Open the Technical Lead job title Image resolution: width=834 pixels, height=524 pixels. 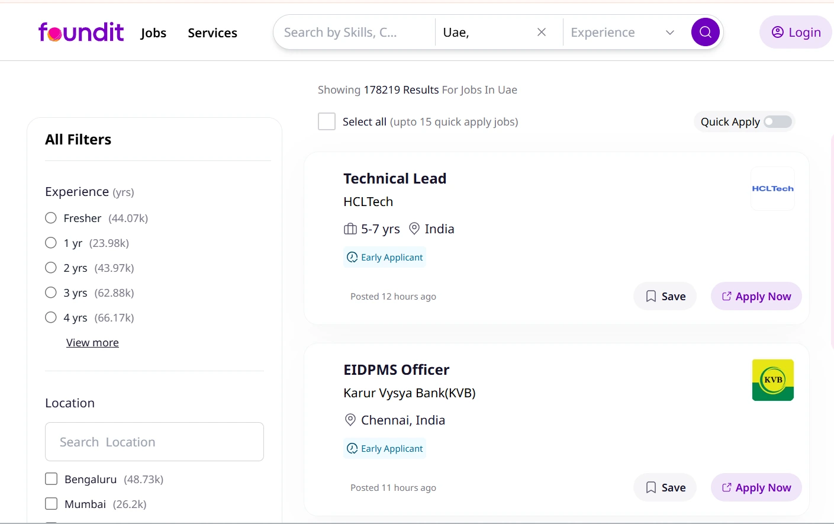pos(395,178)
